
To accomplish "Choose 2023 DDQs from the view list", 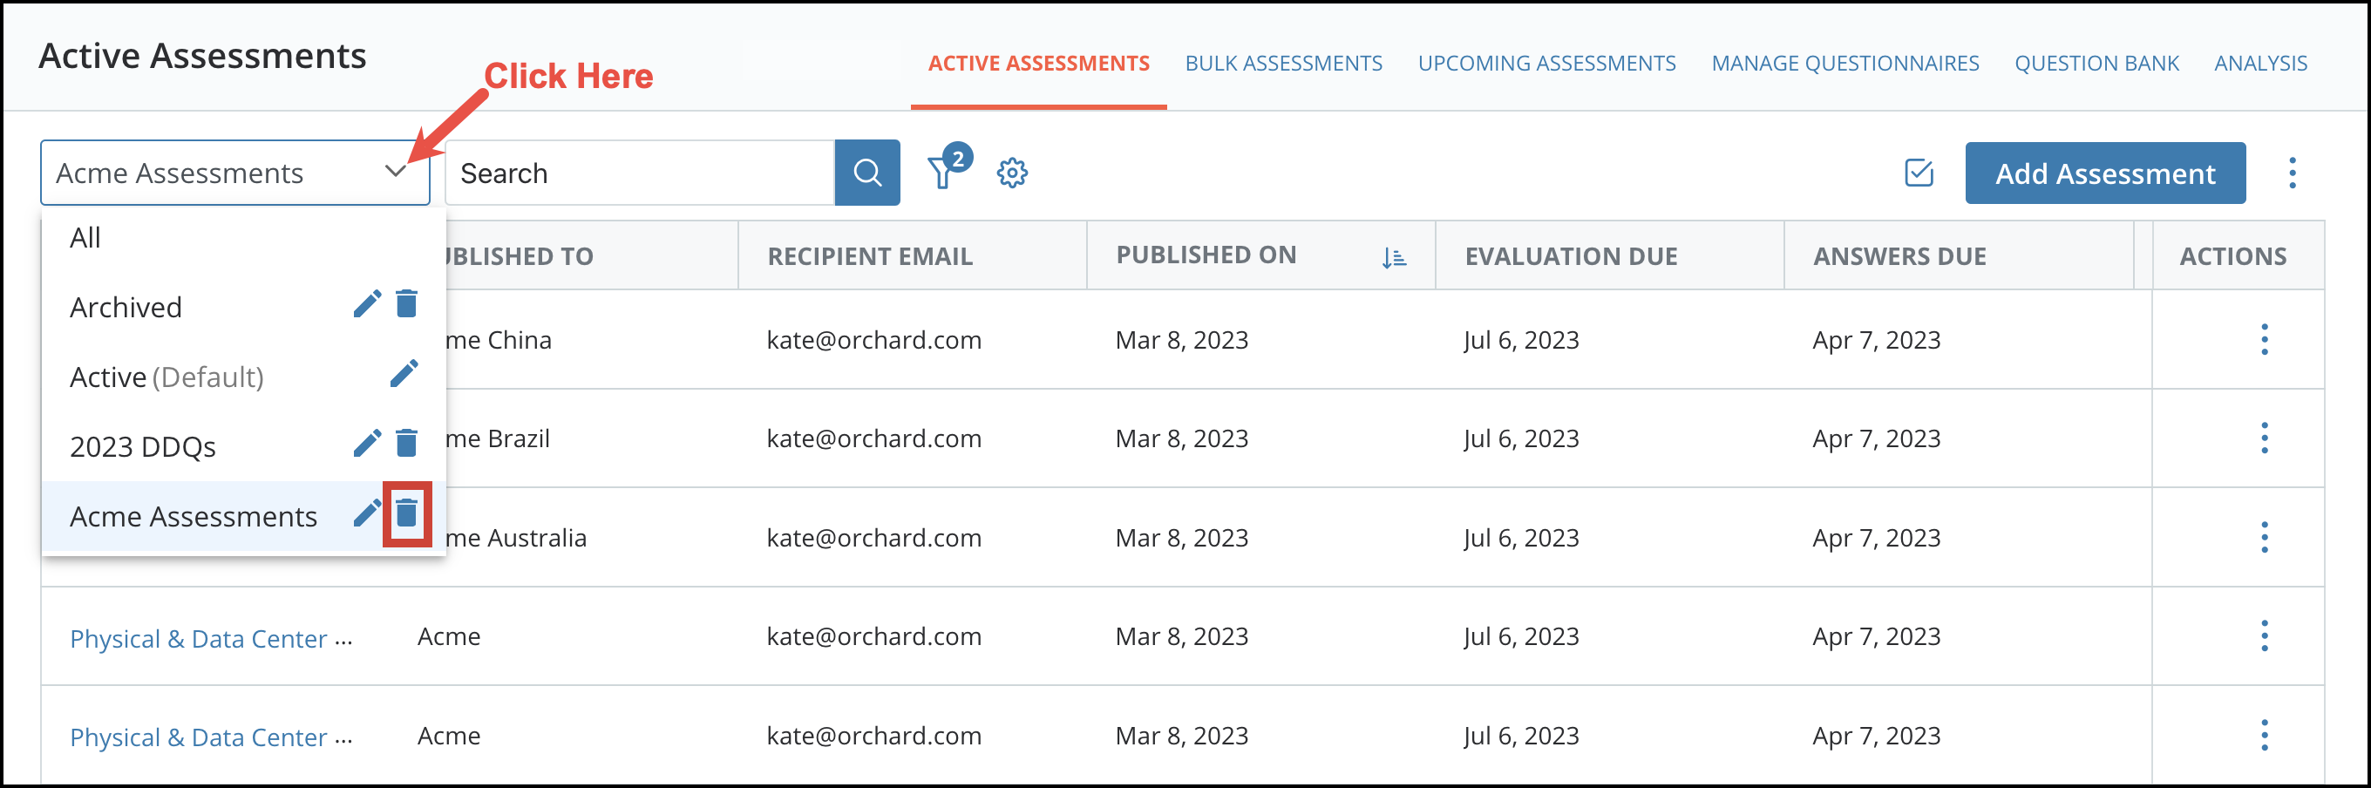I will pos(144,445).
